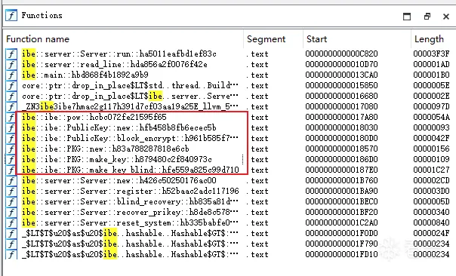This screenshot has height=276, width=456.
Task: Select ibe::main function name
Action: tap(85, 75)
